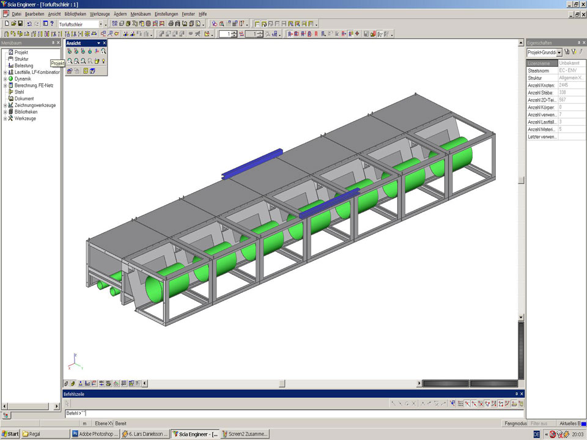Click the Print icon in the toolbar
This screenshot has width=587, height=440.
tap(171, 24)
